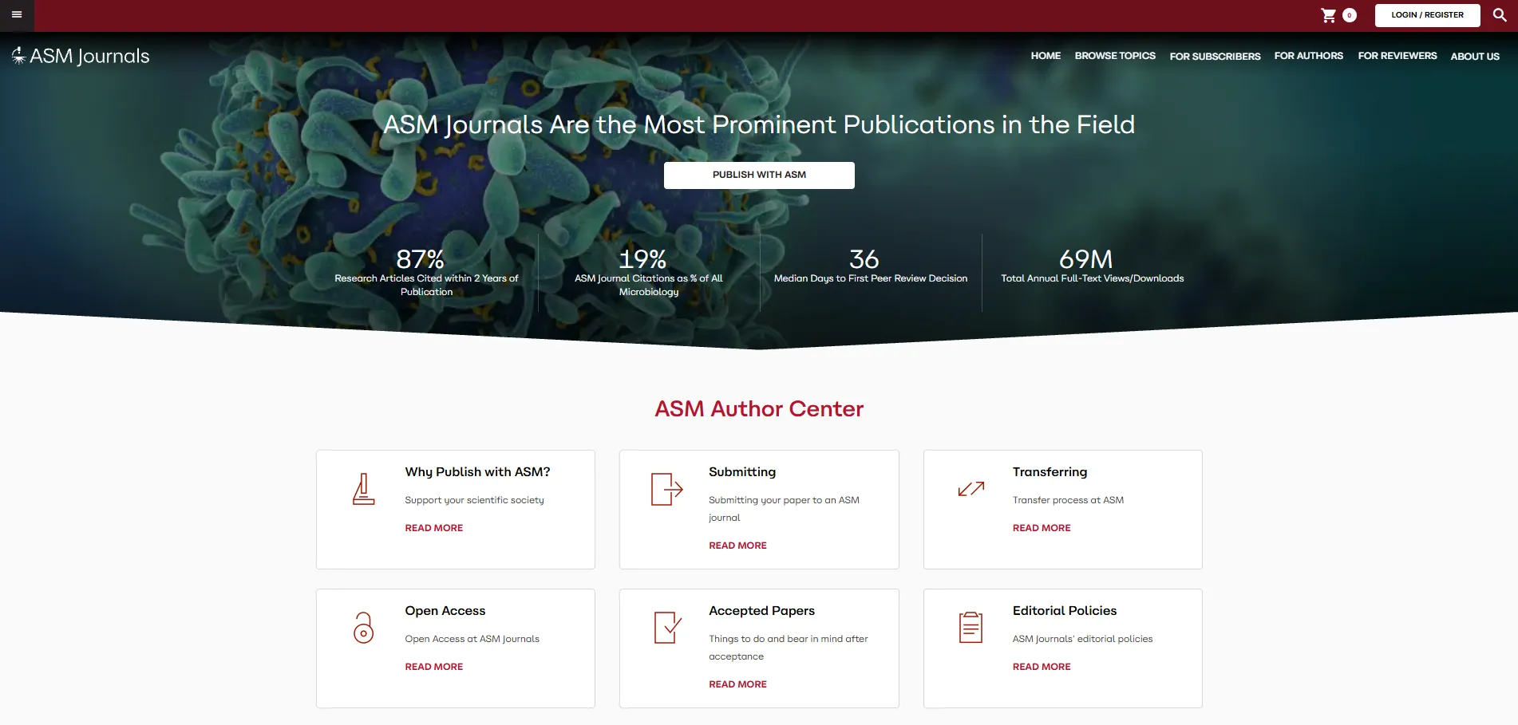Read more under Transferring
The height and width of the screenshot is (725, 1518).
[1042, 528]
